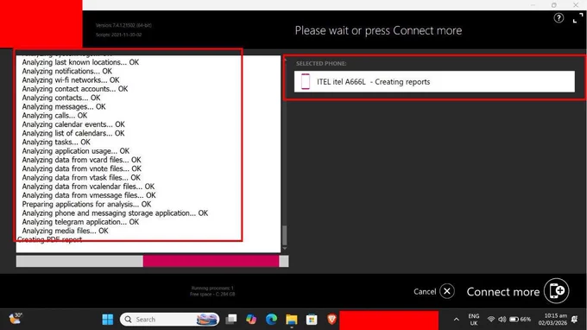Open volume control in the system tray
Screen dimensions: 587x330
502,319
